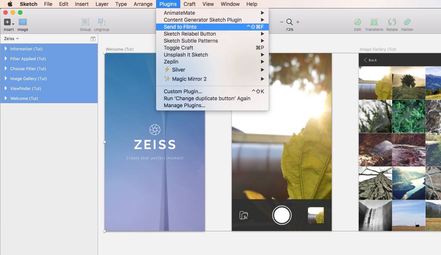The height and width of the screenshot is (255, 441).
Task: Click the Ungroup layers icon
Action: click(101, 22)
